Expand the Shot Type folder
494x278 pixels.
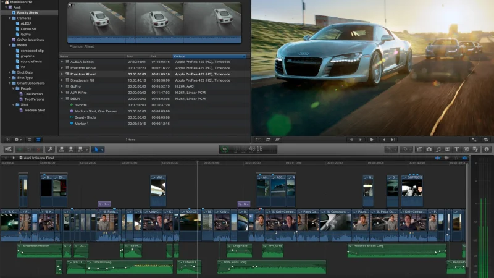pyautogui.click(x=10, y=78)
